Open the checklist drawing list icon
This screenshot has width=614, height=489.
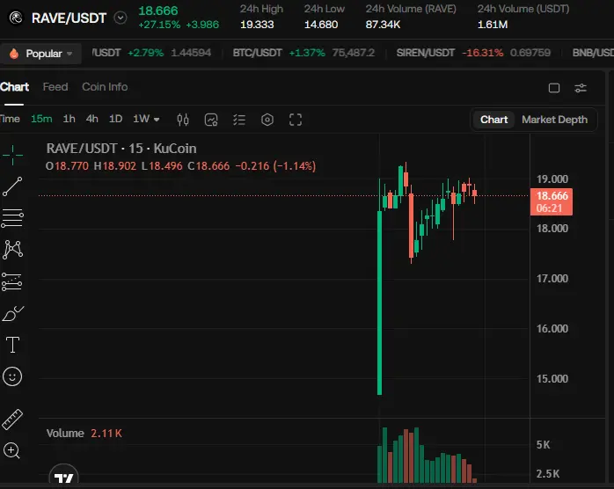point(239,120)
